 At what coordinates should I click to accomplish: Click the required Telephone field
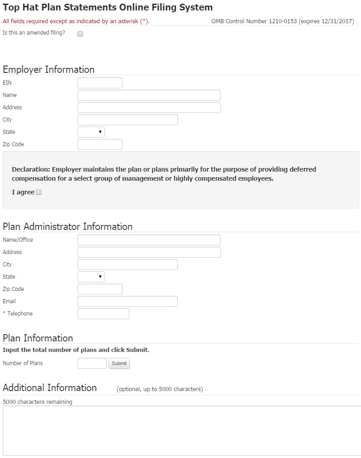[103, 313]
